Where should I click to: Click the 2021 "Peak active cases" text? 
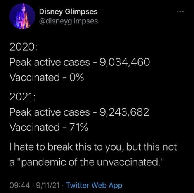50,112
